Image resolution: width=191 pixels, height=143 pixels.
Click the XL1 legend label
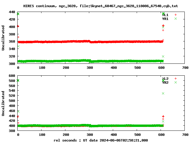tap(165, 15)
